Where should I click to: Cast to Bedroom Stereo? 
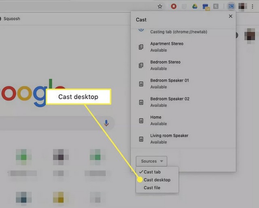165,65
